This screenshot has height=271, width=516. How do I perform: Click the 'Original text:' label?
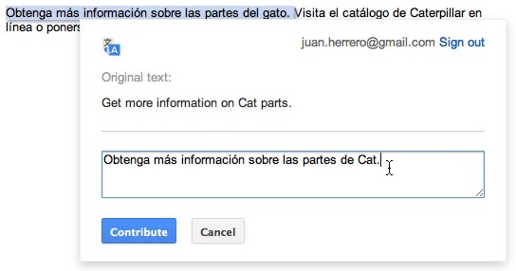[136, 78]
